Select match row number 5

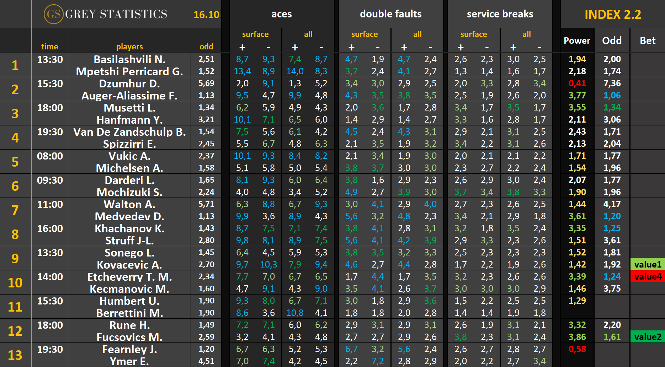(x=15, y=162)
